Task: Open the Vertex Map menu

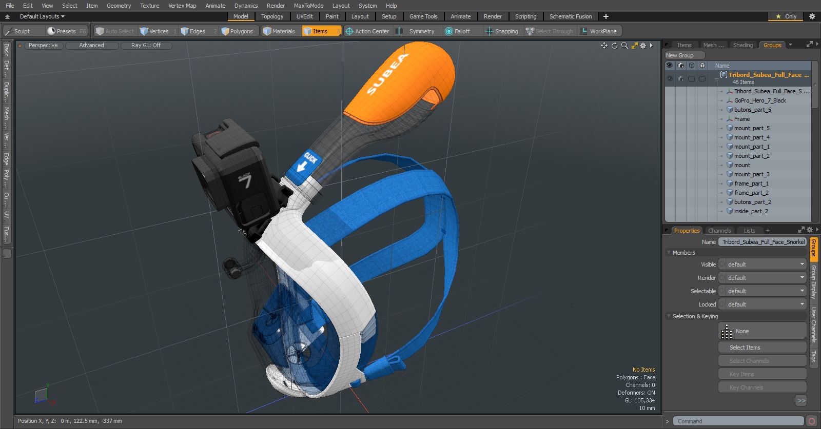Action: [182, 6]
